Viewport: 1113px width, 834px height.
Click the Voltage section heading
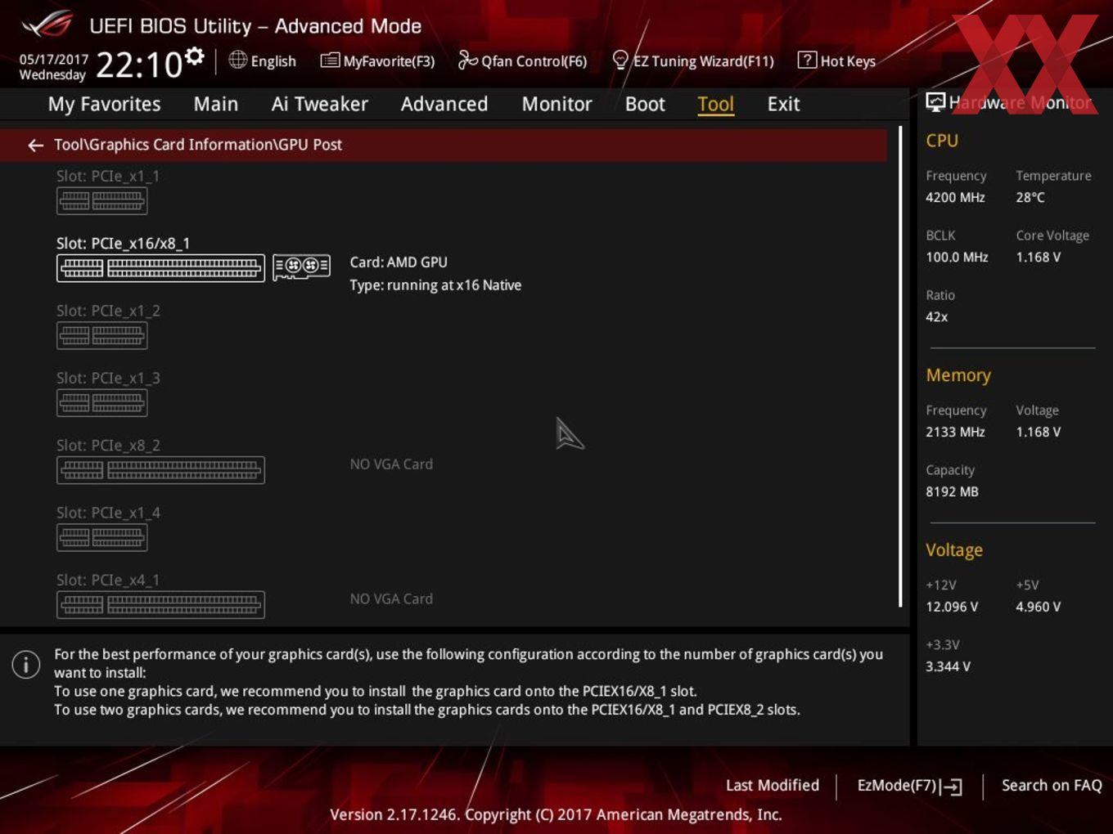tap(954, 550)
